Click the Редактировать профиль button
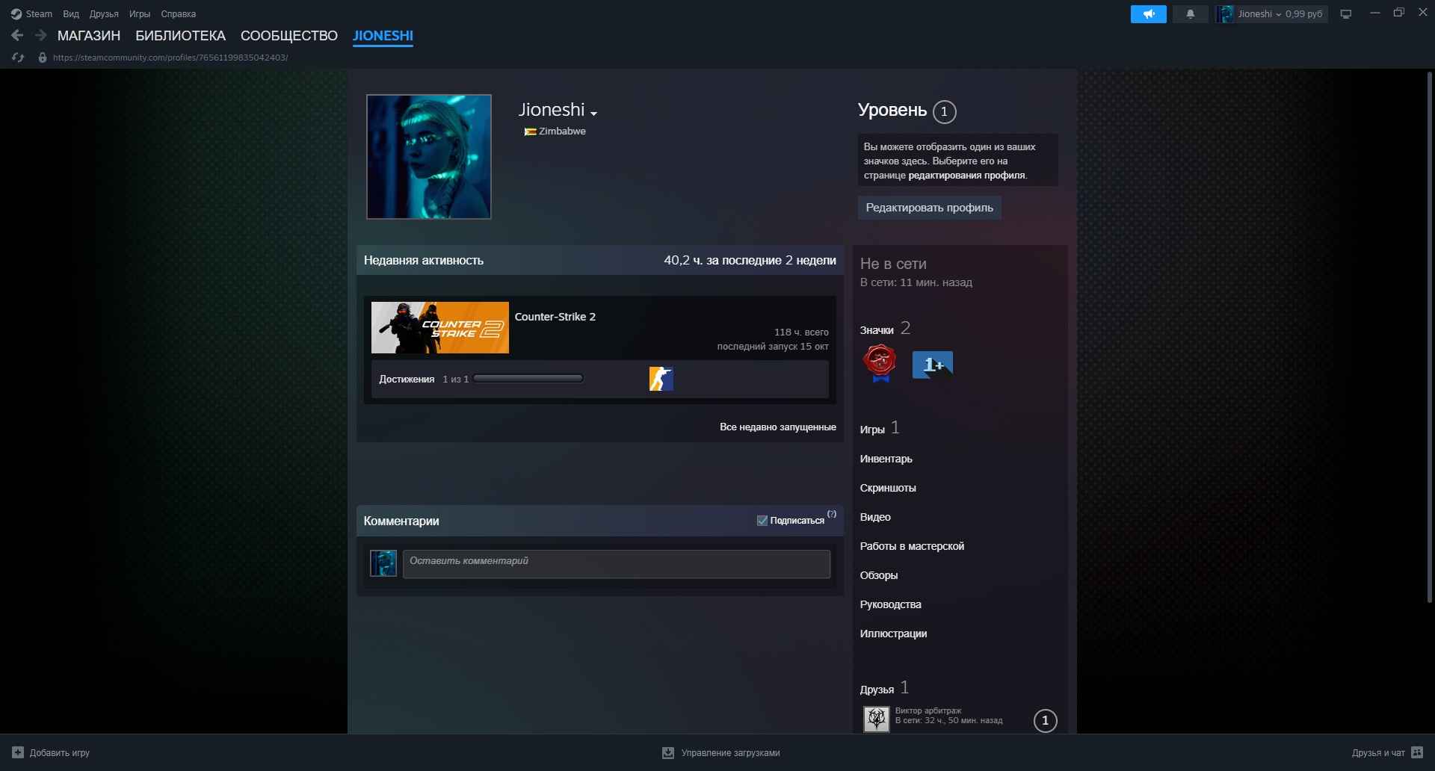The height and width of the screenshot is (771, 1435). pos(929,208)
